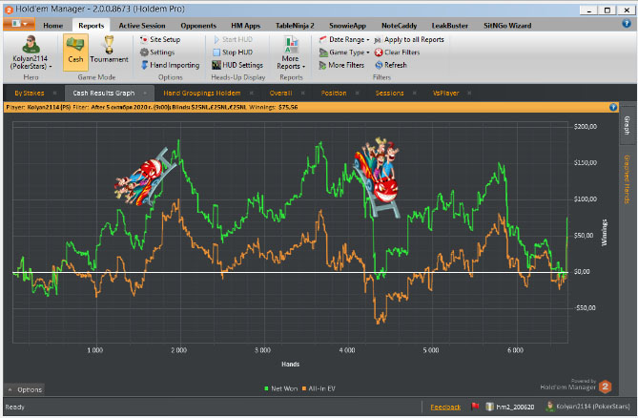Open Game Type filter dropdown
The image size is (638, 418).
pyautogui.click(x=344, y=52)
